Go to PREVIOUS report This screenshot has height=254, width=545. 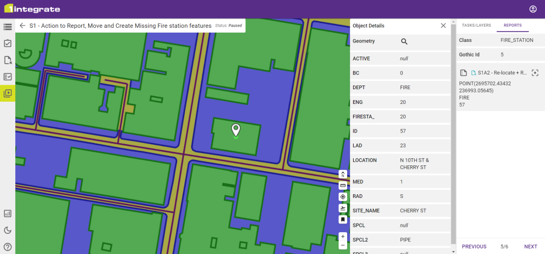click(x=474, y=247)
